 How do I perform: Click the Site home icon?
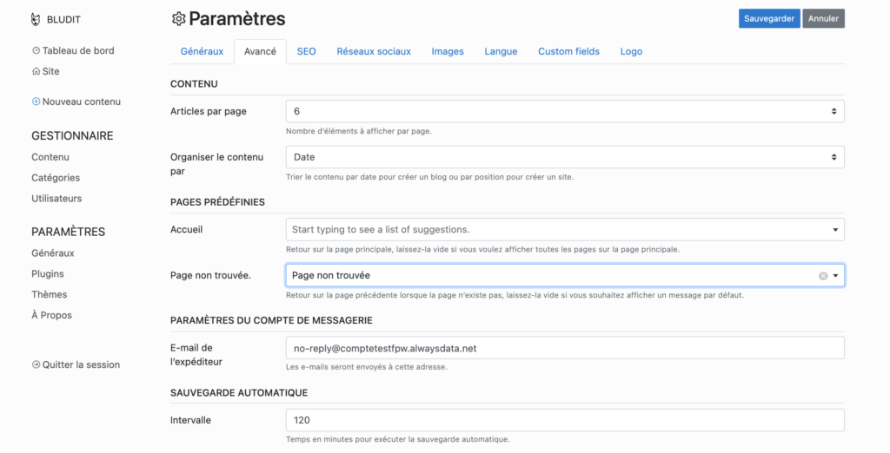(x=37, y=71)
